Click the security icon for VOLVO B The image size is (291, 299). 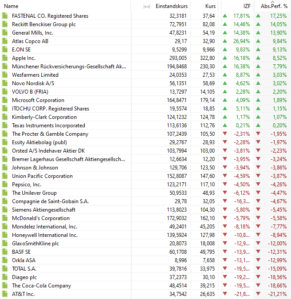[x=5, y=91]
